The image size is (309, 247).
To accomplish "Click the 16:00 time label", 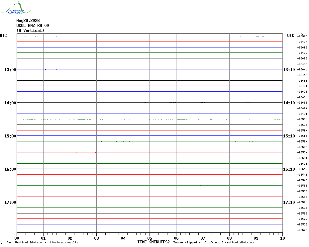I will pyautogui.click(x=10, y=169).
